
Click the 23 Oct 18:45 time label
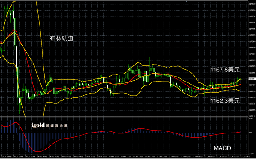click(x=6, y=156)
